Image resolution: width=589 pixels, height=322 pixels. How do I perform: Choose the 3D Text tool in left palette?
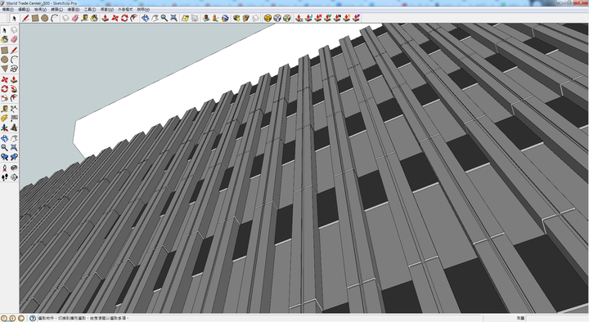tap(14, 128)
